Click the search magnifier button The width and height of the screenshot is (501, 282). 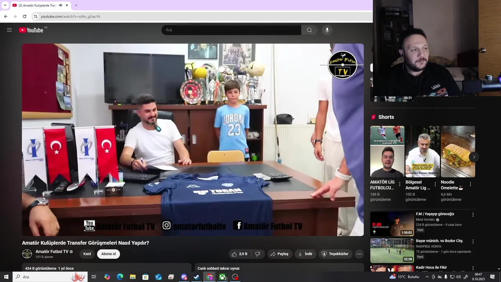pyautogui.click(x=309, y=30)
